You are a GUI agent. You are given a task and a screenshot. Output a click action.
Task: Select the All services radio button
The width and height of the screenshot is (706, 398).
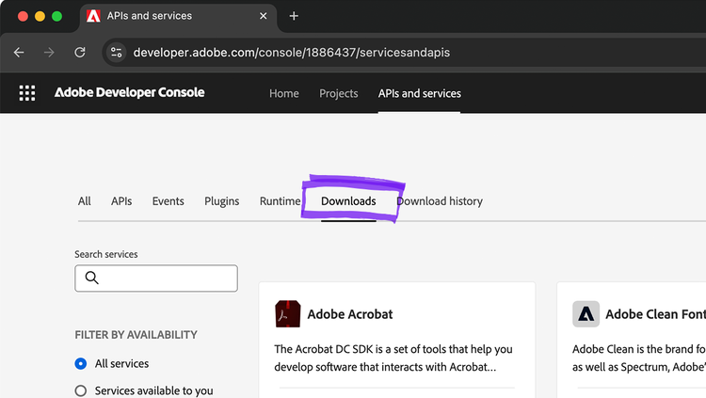coord(81,364)
